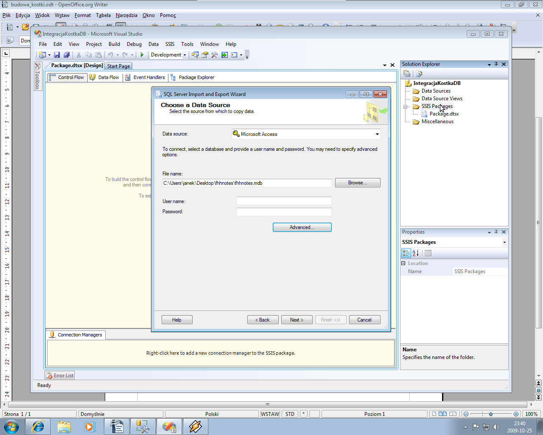Select Alphabetical sort icon in Properties panel

coord(416,253)
